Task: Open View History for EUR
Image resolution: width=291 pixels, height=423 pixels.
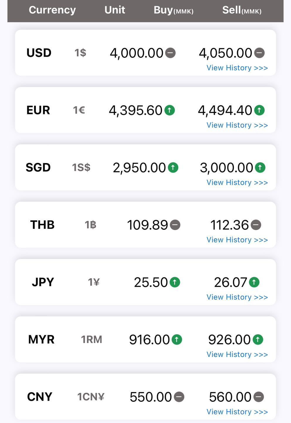Action: tap(237, 125)
